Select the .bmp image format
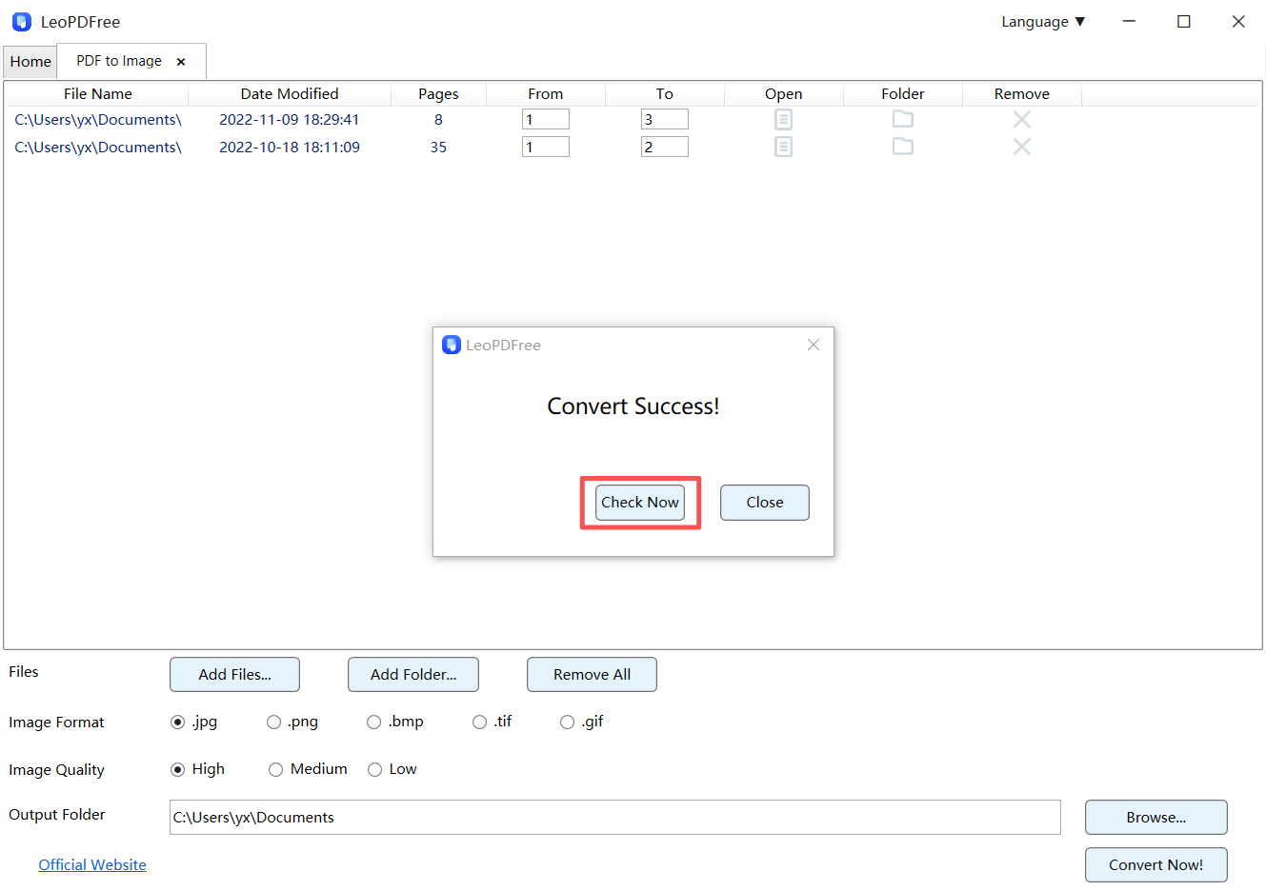 (x=373, y=723)
